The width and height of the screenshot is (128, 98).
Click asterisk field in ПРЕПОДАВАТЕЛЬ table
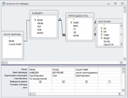click(74, 19)
